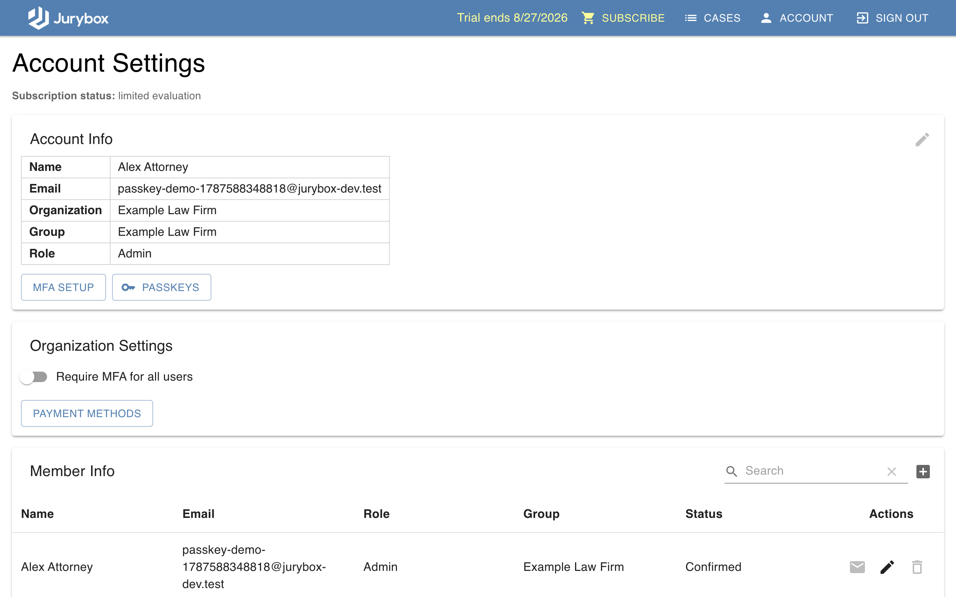Click the Trial ends 8/27/2026 notice
Image resolution: width=956 pixels, height=597 pixels.
(x=512, y=18)
